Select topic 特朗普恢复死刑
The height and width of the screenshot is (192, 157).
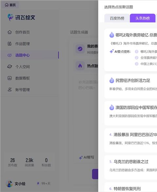click(127, 189)
